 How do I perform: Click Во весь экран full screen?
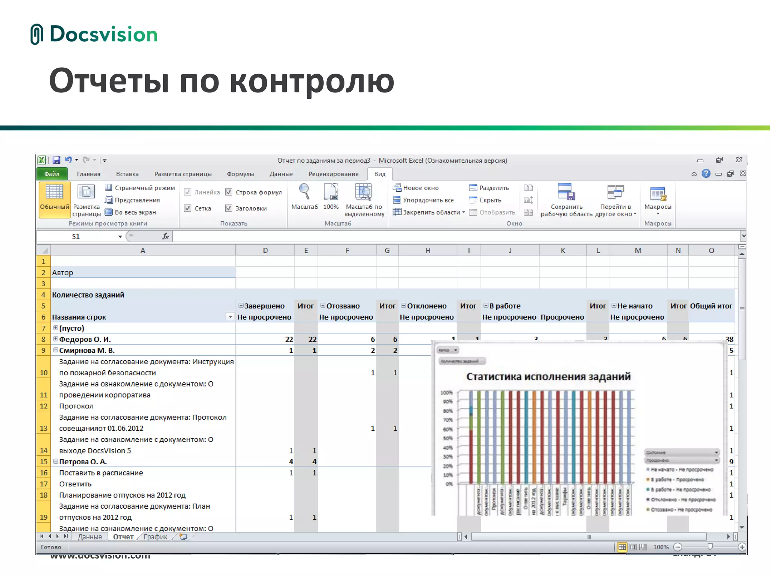[130, 212]
